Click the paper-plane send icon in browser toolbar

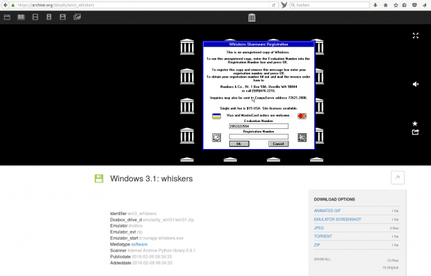[x=425, y=5]
